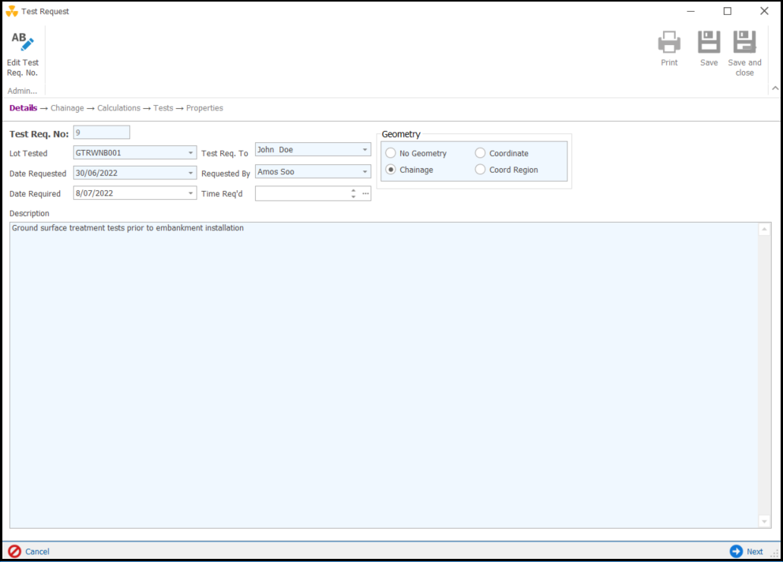Go to the Calculations step
This screenshot has width=783, height=562.
[x=118, y=108]
